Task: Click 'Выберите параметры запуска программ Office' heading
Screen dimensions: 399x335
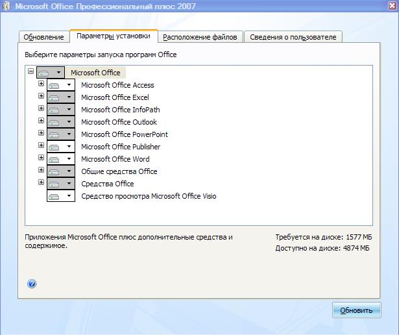Action: click(x=101, y=55)
